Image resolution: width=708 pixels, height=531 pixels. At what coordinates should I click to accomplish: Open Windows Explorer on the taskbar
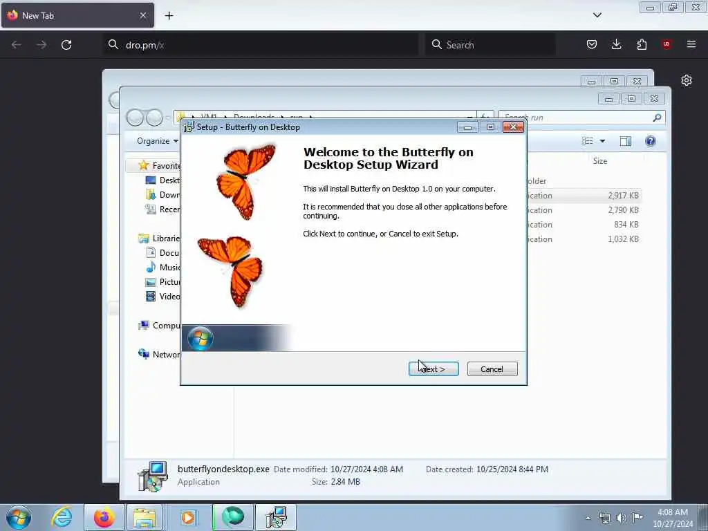click(x=145, y=517)
